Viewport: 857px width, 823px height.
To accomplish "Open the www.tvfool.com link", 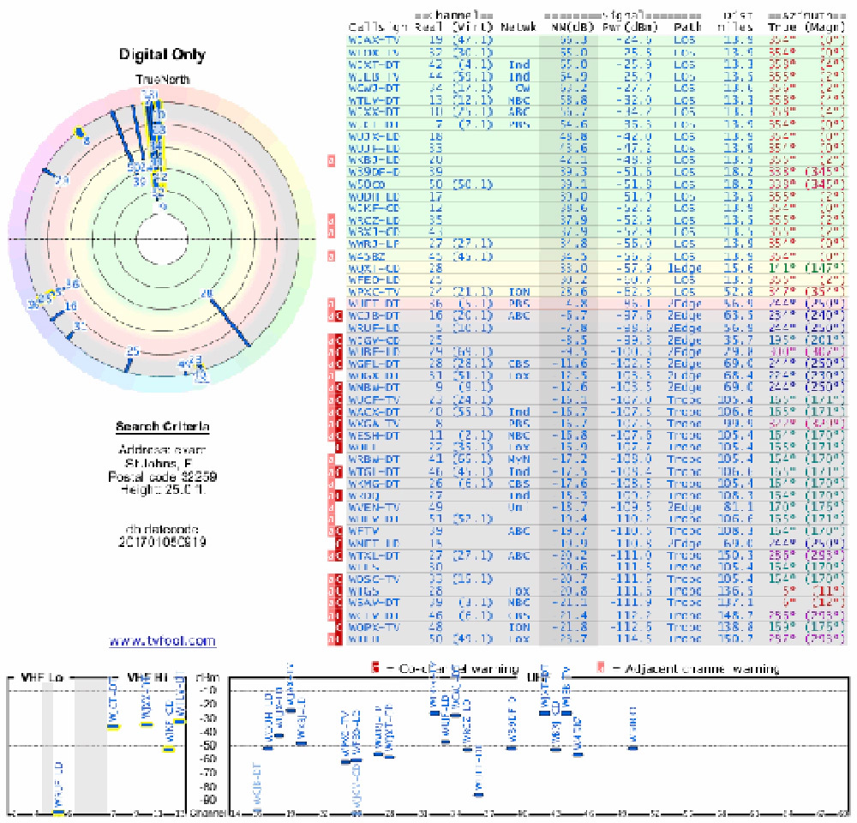I will tap(162, 641).
